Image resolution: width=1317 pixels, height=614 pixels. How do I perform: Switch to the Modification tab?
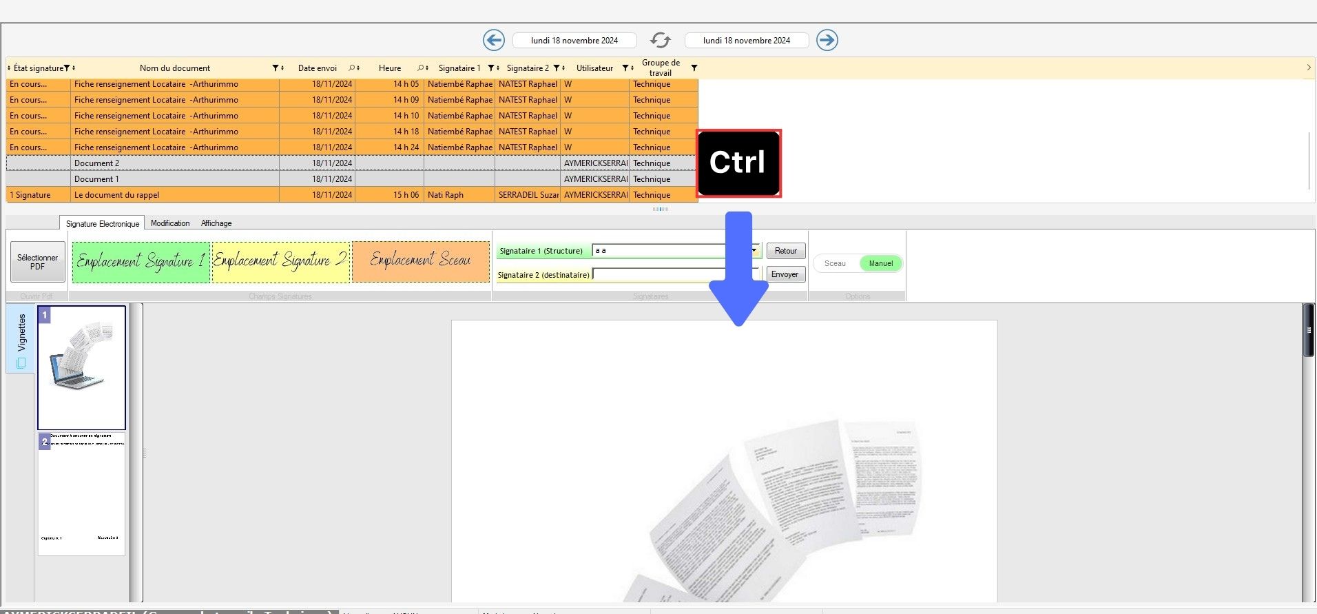click(170, 223)
